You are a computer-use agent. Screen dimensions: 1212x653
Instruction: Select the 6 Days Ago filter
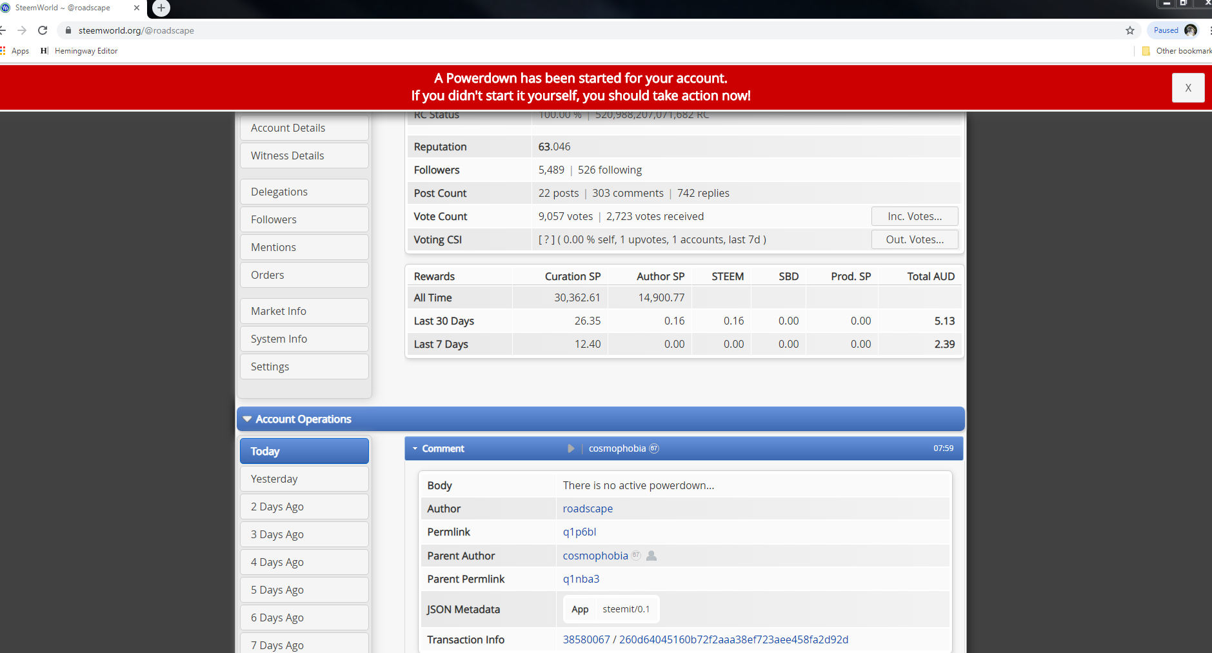pos(304,618)
